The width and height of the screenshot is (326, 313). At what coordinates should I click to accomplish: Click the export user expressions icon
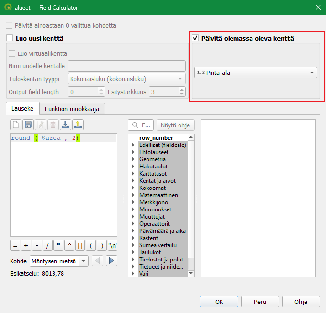[78, 125]
